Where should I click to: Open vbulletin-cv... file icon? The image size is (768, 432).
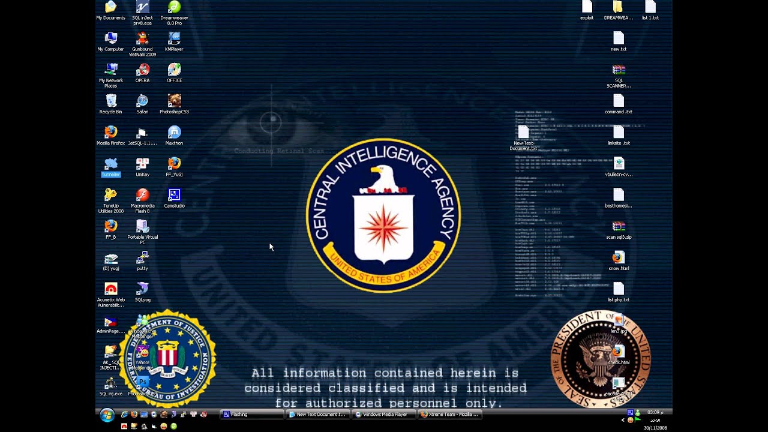point(618,167)
